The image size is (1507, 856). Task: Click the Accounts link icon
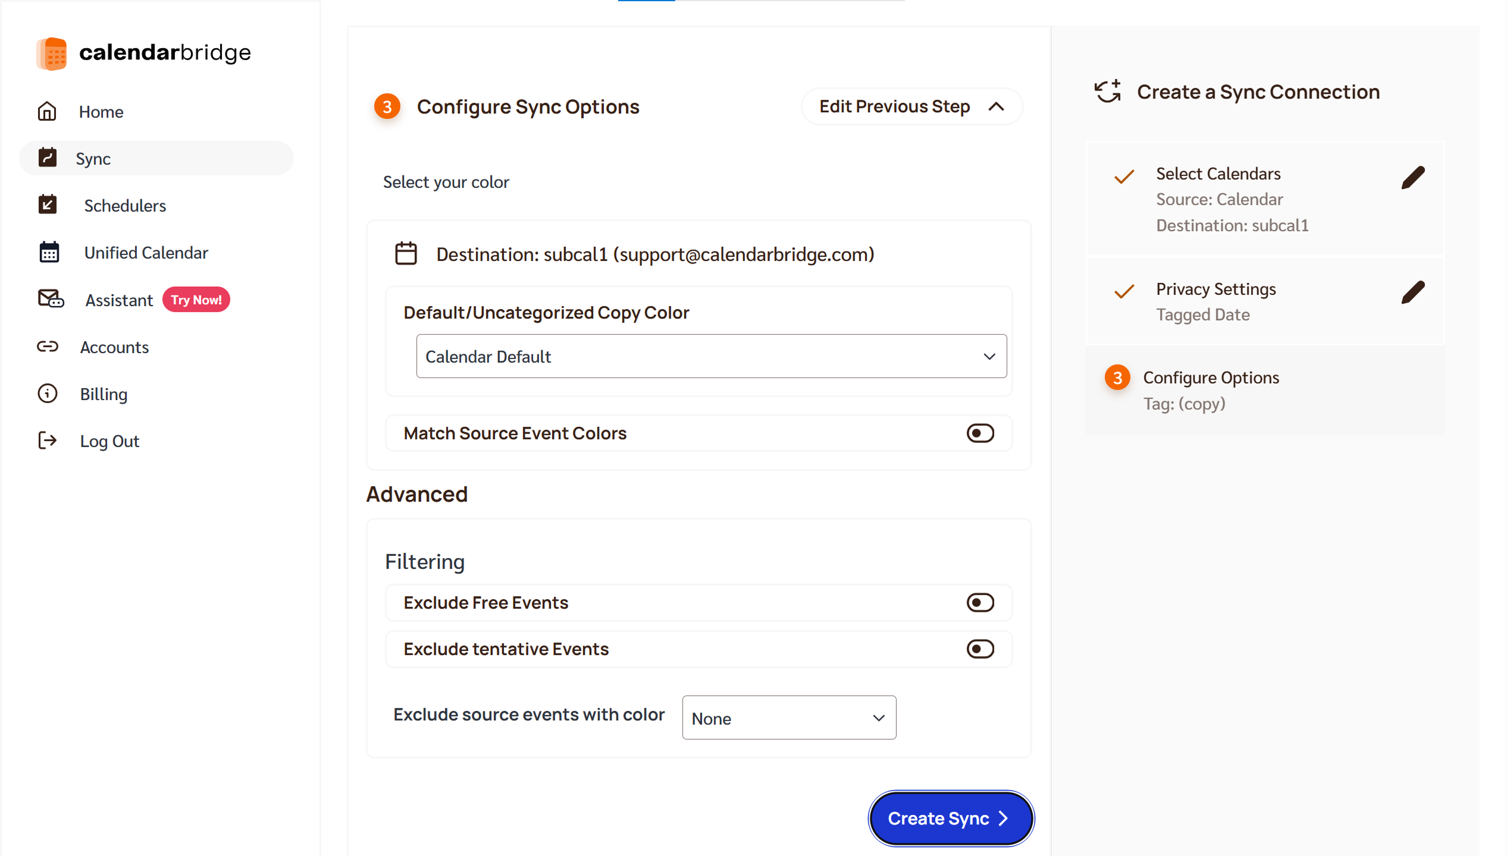click(x=48, y=347)
